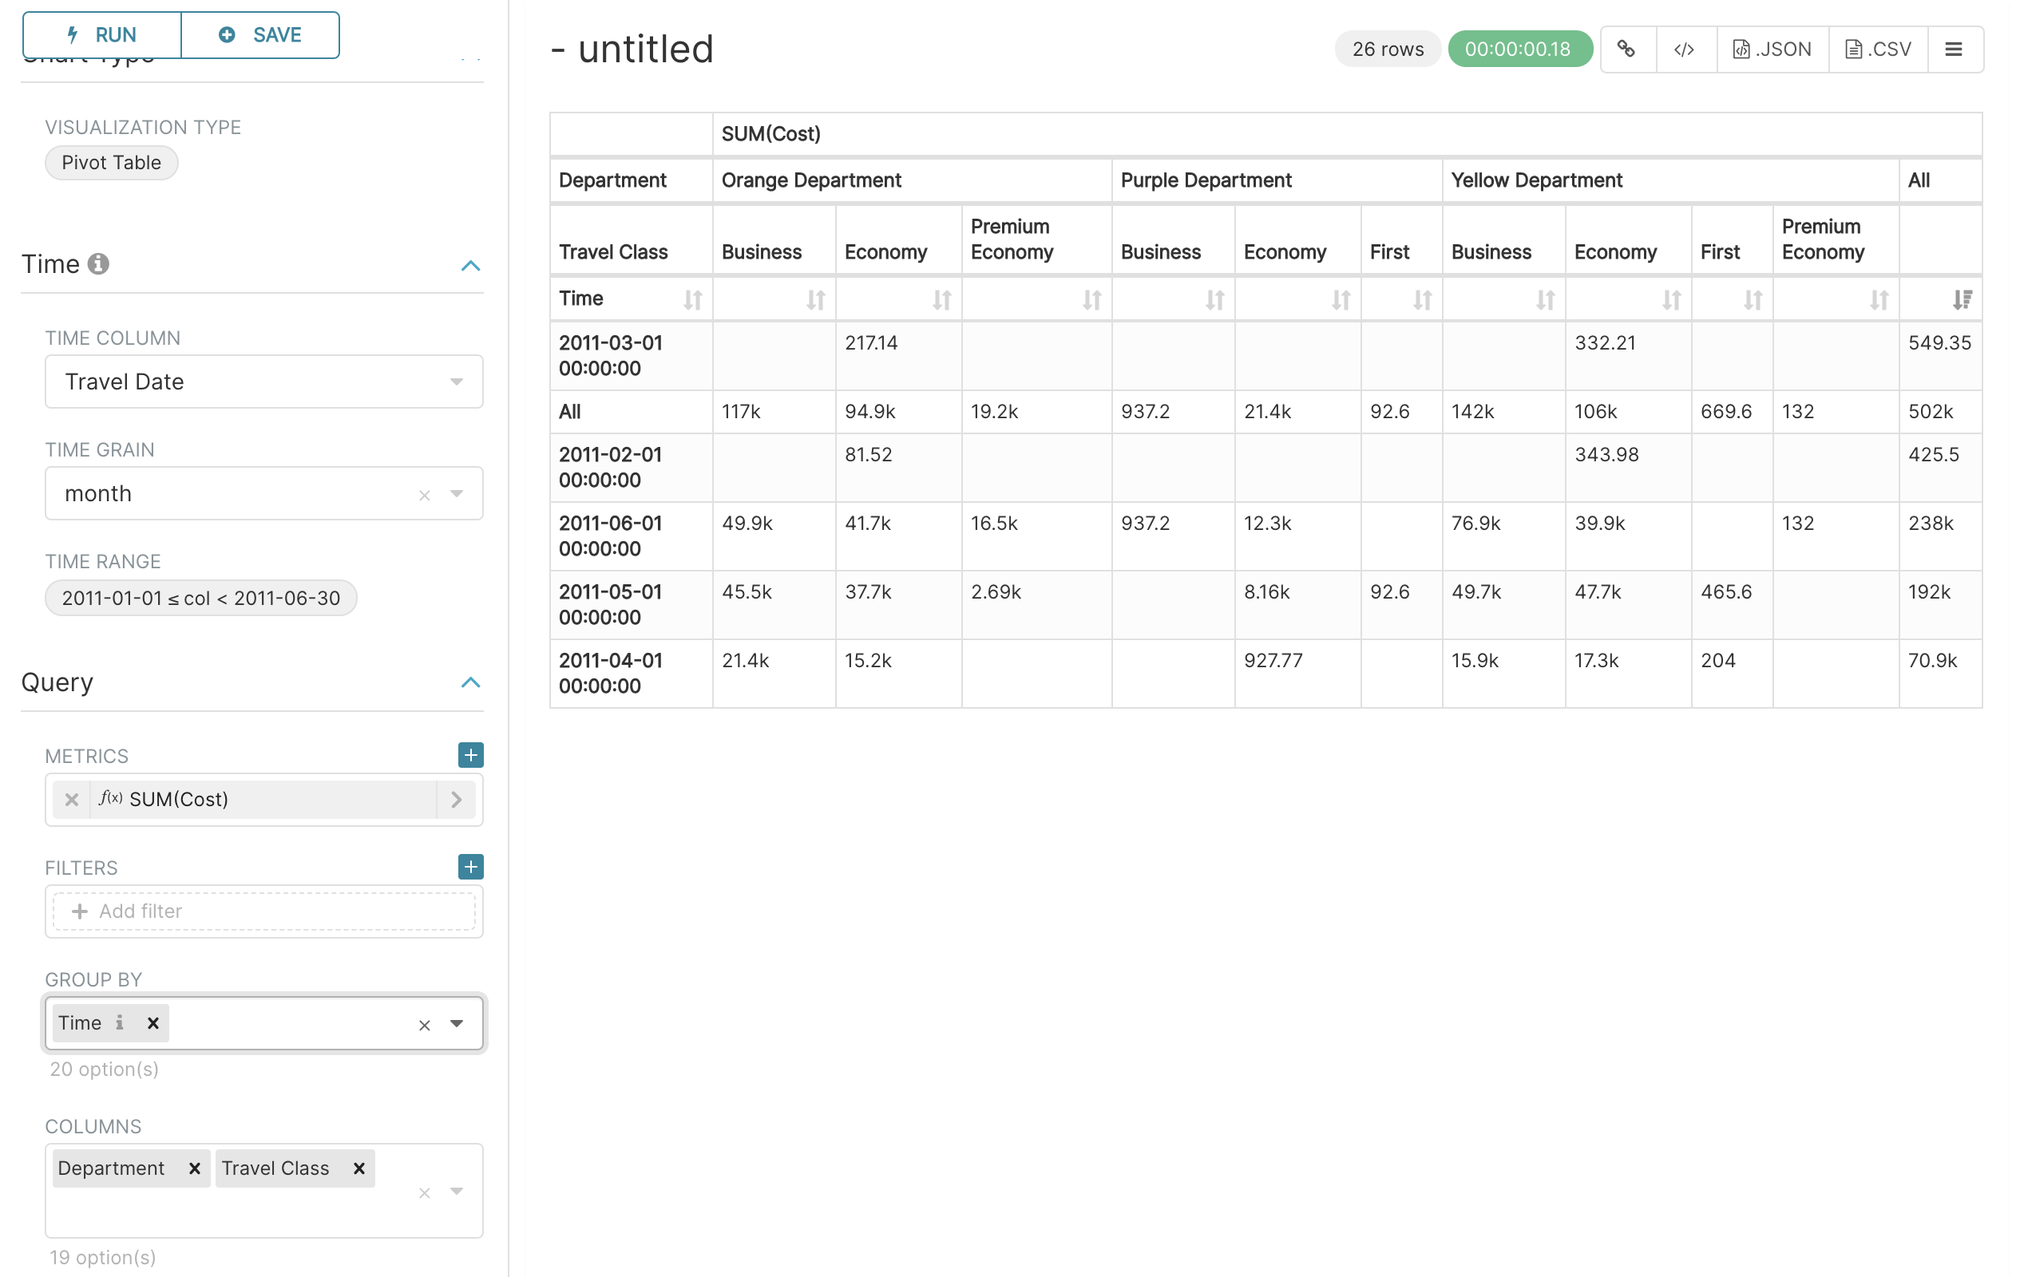The height and width of the screenshot is (1277, 2020).
Task: Click the Time section info icon
Action: point(98,264)
